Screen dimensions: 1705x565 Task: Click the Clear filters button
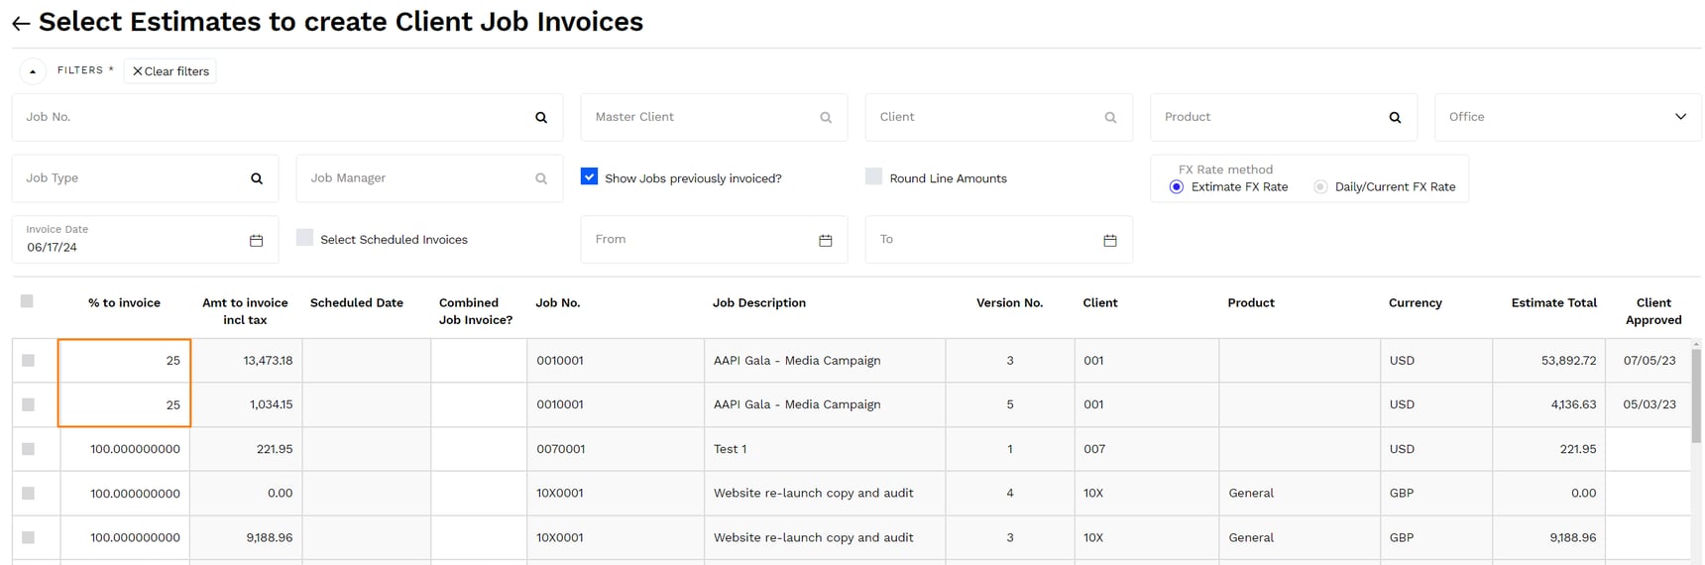[170, 71]
